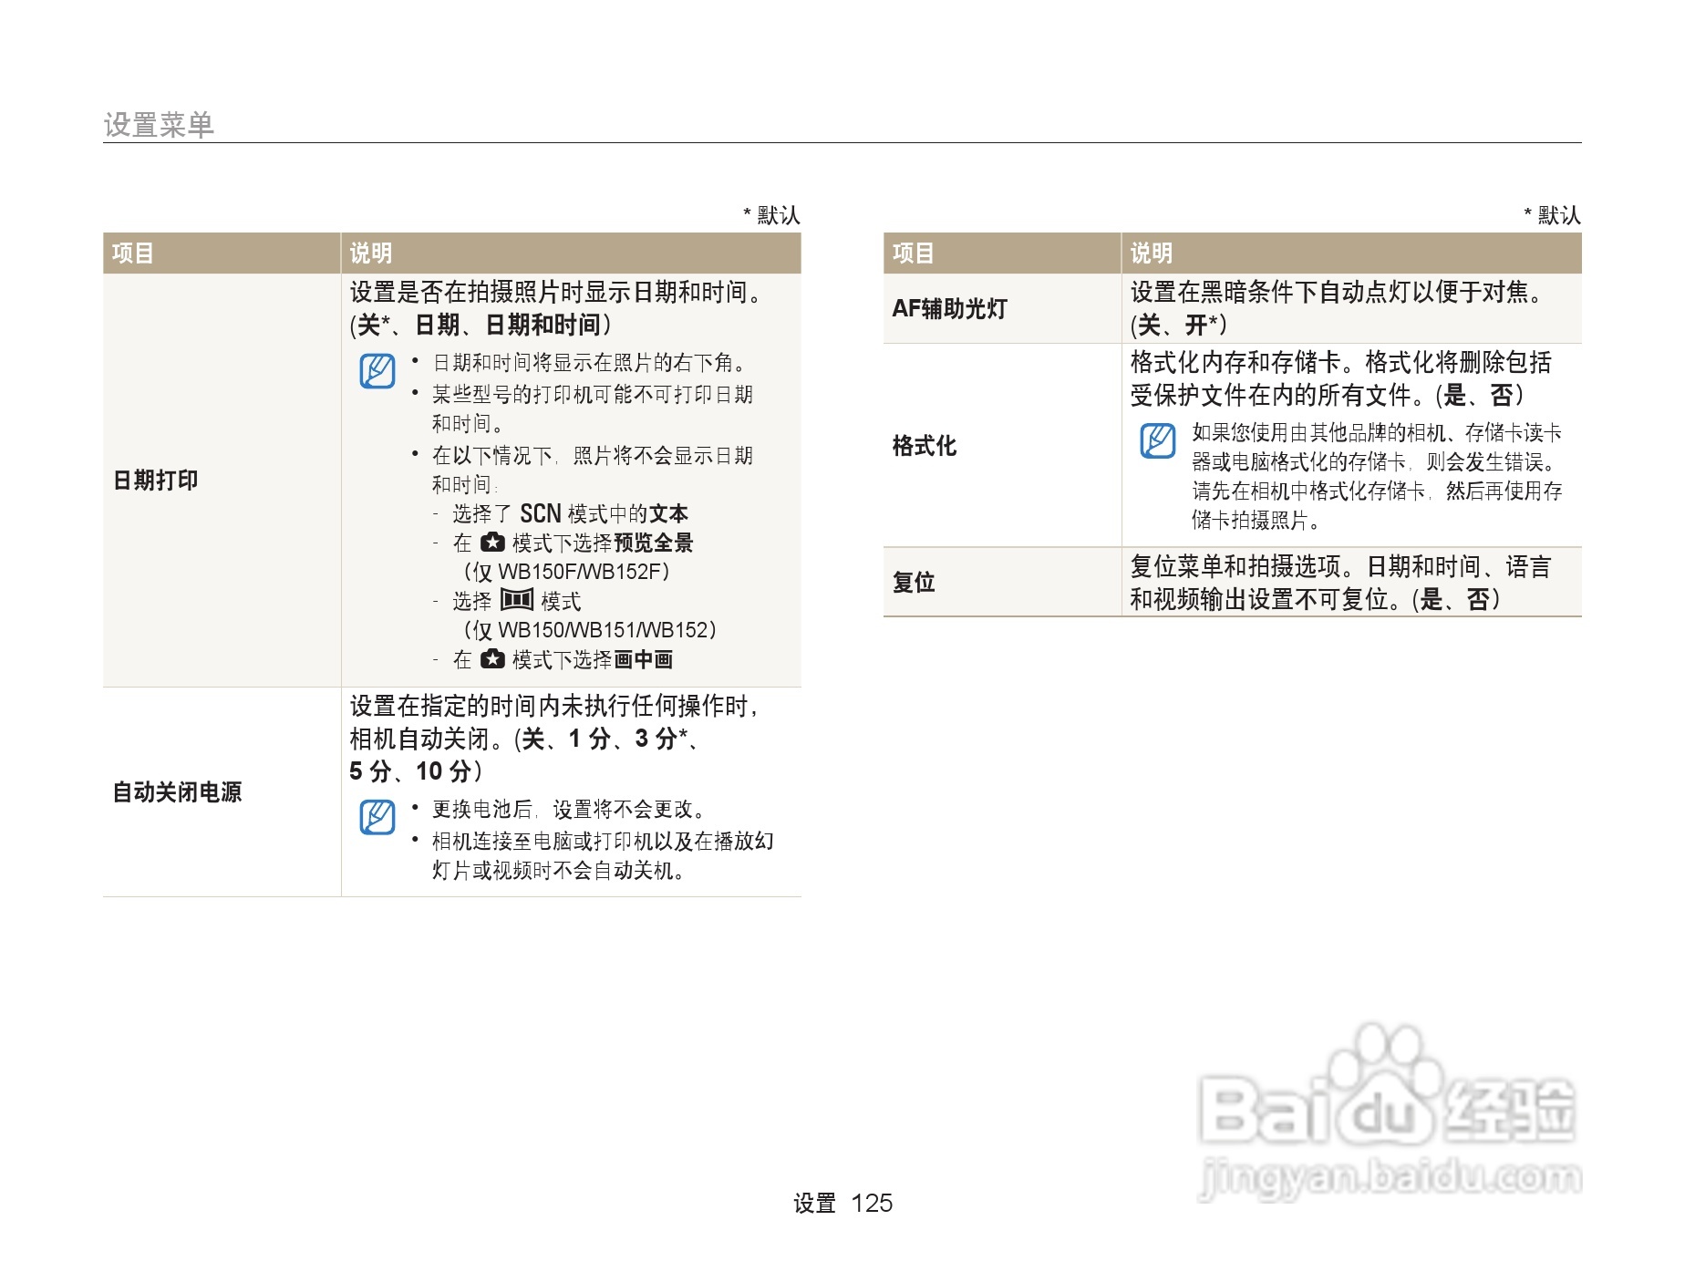This screenshot has height=1272, width=1685.
Task: Click the options text 关*、日期、日期和时间
Action: [481, 325]
